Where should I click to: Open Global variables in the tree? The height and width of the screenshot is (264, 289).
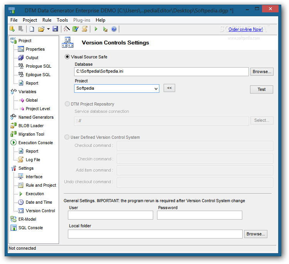pyautogui.click(x=32, y=100)
